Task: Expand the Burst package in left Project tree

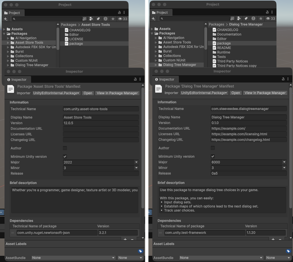Action: click(x=8, y=52)
